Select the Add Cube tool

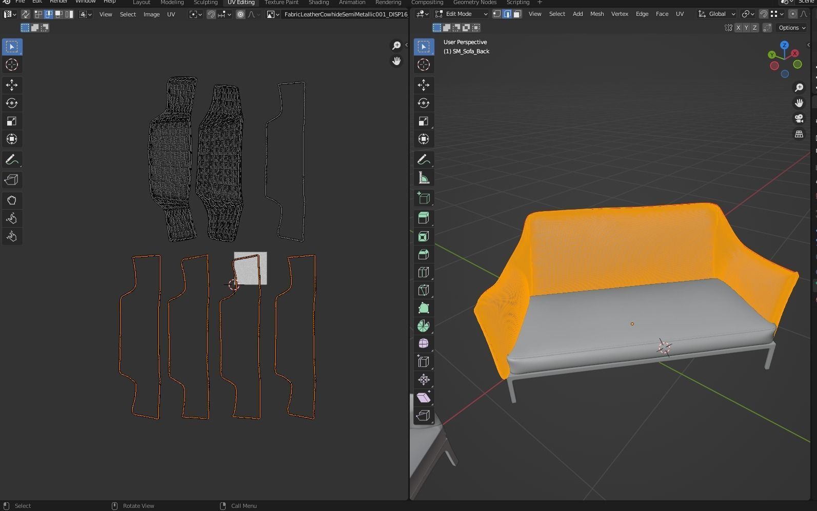point(424,198)
